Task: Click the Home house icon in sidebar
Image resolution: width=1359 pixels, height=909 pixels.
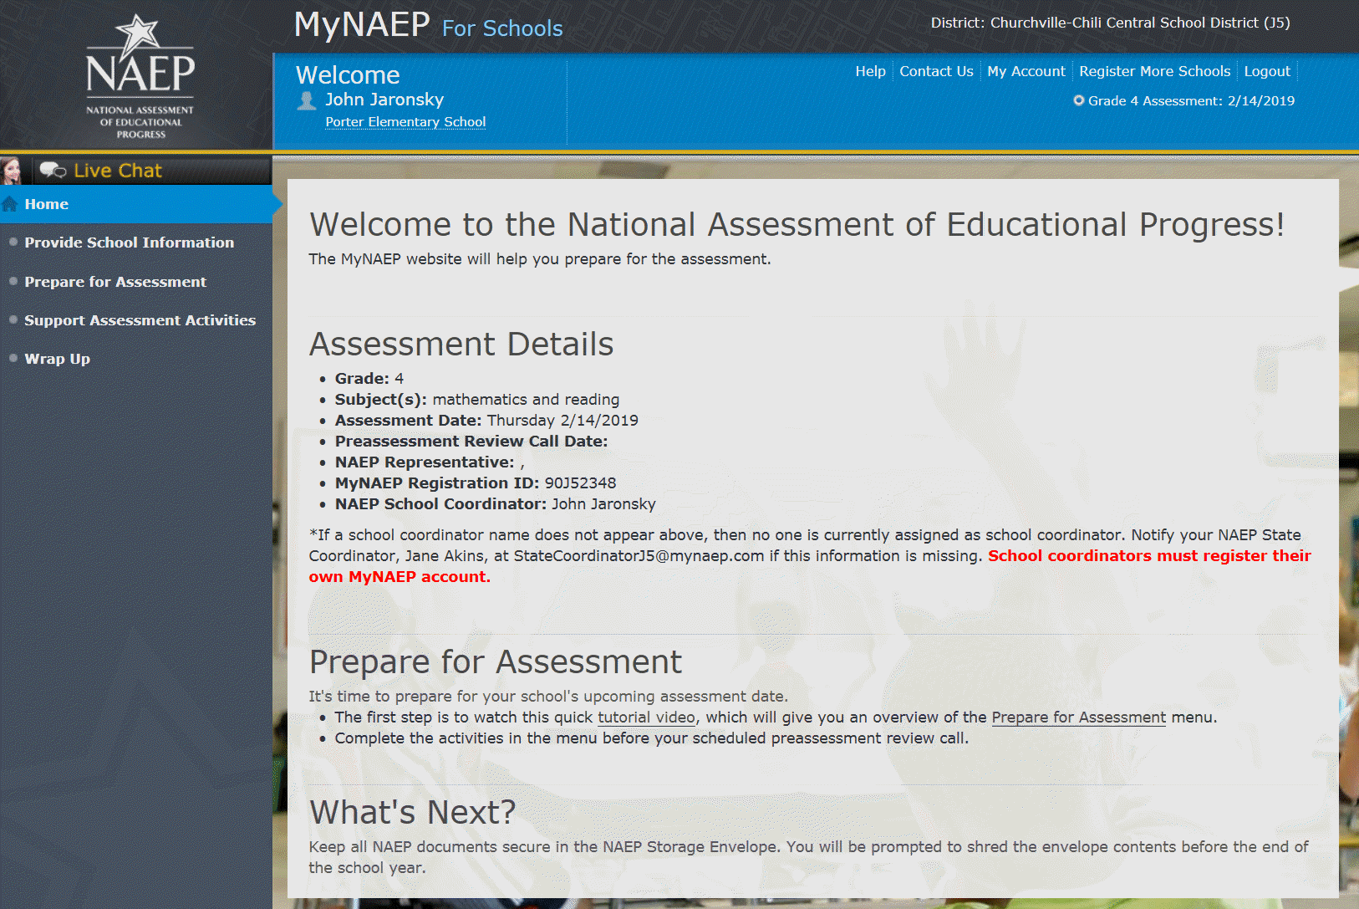Action: tap(10, 204)
